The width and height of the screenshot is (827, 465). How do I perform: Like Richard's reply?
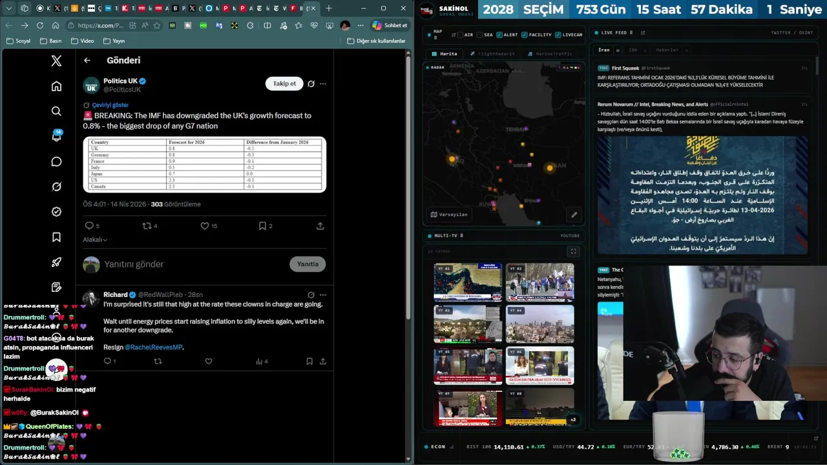point(208,361)
